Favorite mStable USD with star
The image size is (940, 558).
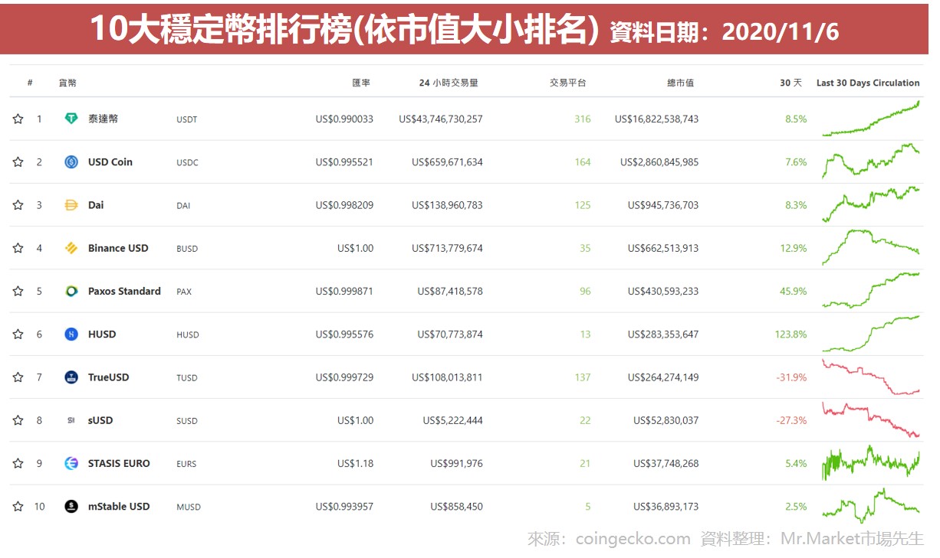point(18,506)
